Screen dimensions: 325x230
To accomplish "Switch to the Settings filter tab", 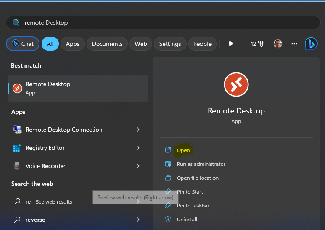I will pos(170,44).
